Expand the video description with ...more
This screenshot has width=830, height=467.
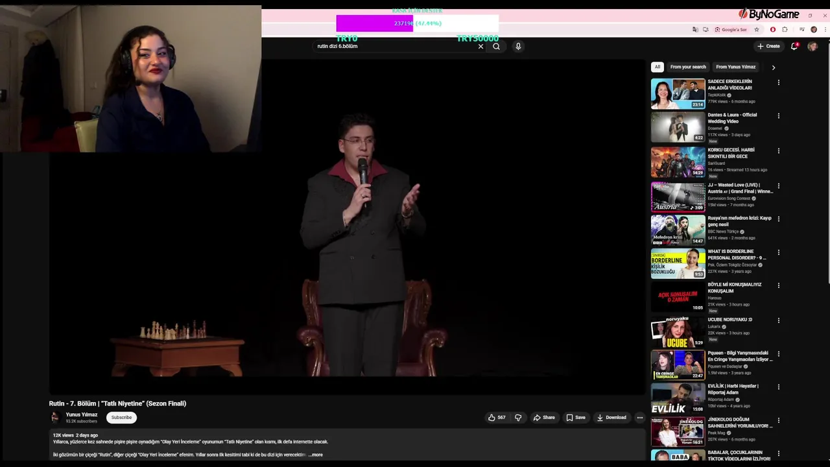(x=316, y=455)
